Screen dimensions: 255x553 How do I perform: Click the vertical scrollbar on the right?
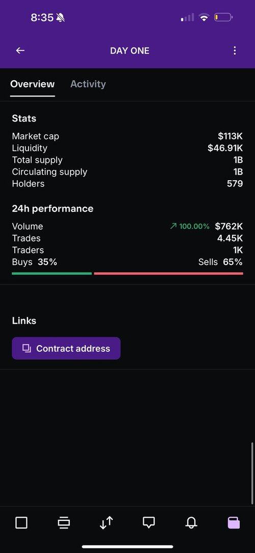[252, 473]
